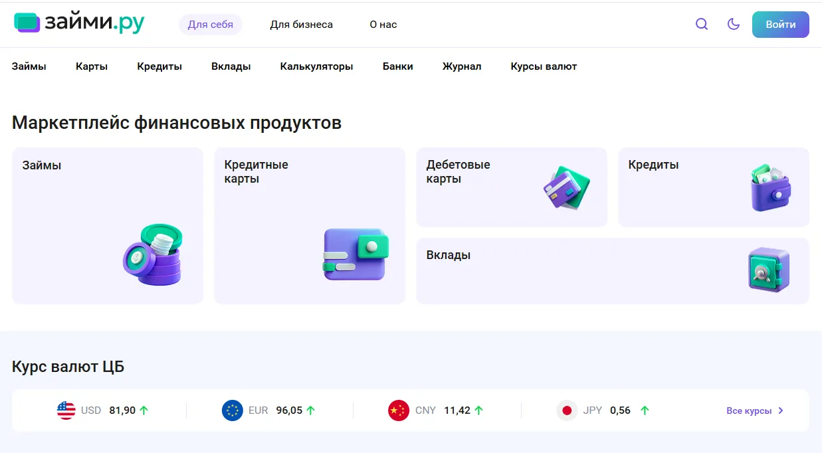The image size is (822, 453).
Task: Open the Вклады menu item
Action: pos(231,66)
